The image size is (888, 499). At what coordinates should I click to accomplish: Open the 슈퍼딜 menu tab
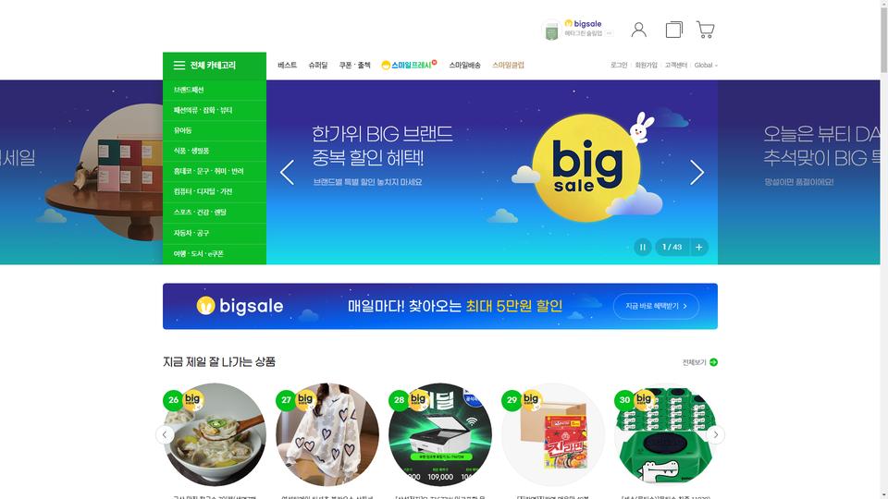(x=317, y=66)
